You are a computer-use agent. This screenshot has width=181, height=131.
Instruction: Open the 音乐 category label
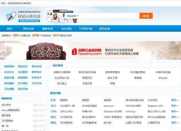(53, 117)
